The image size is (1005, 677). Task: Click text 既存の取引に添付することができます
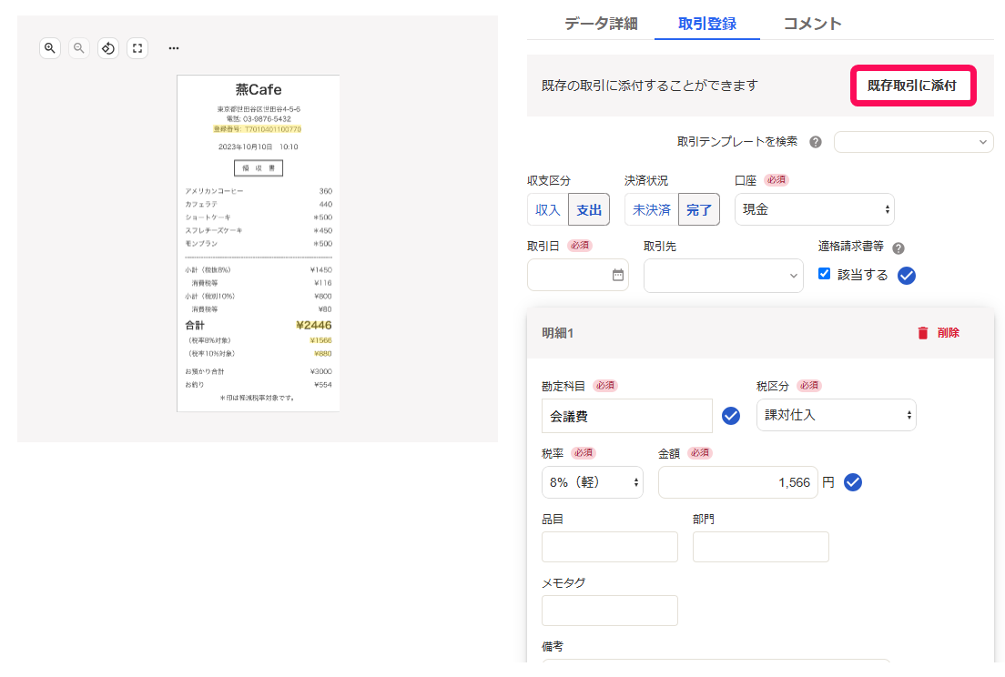(649, 86)
